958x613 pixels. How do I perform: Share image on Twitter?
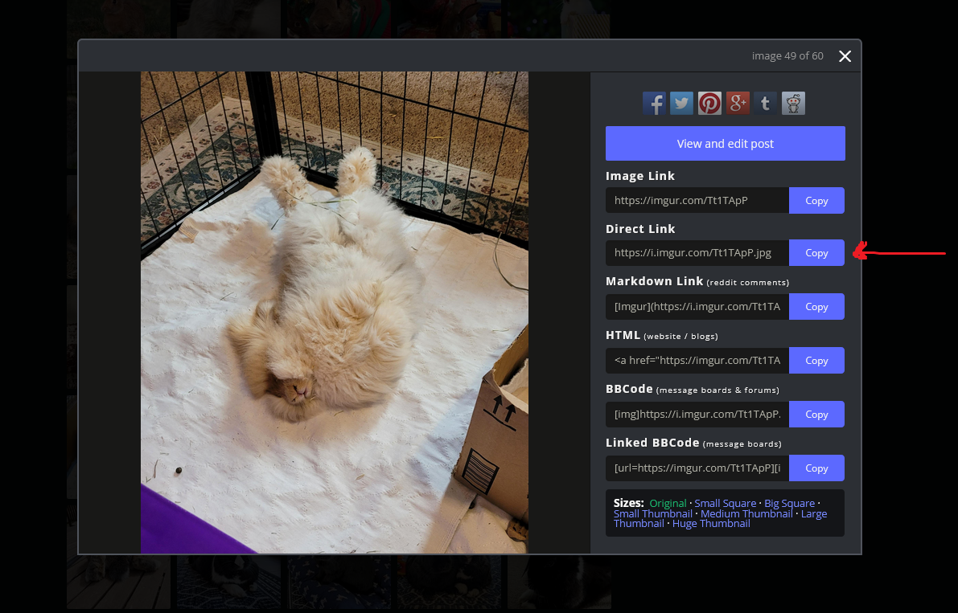(x=682, y=103)
